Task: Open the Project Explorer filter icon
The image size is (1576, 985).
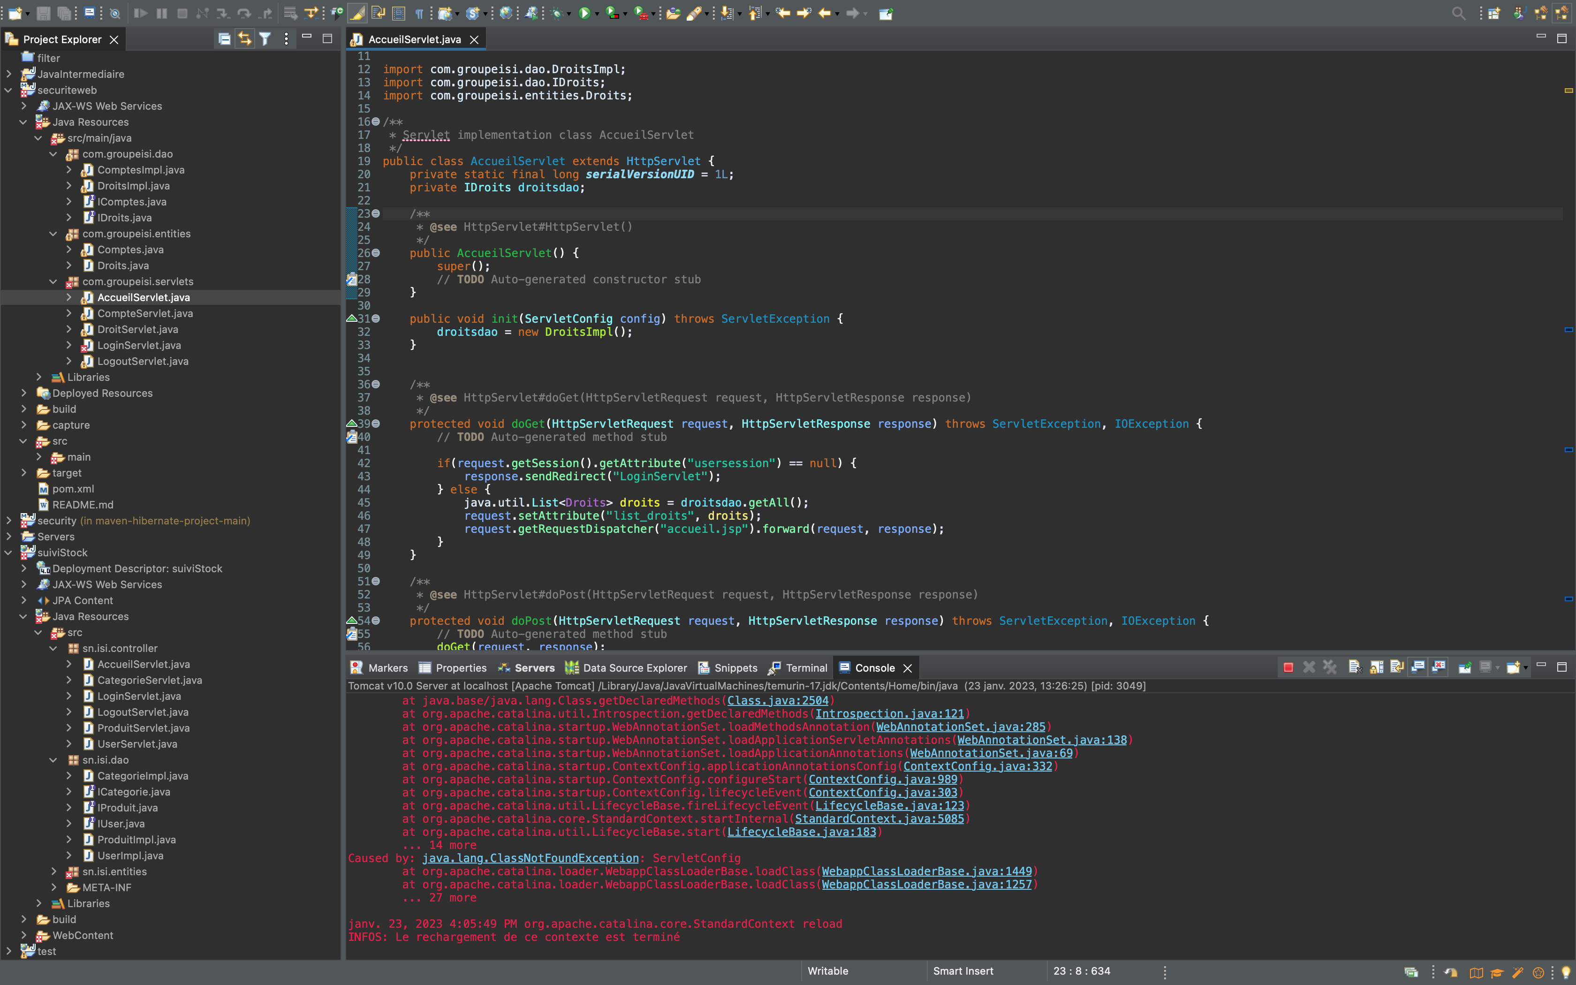Action: pos(265,39)
